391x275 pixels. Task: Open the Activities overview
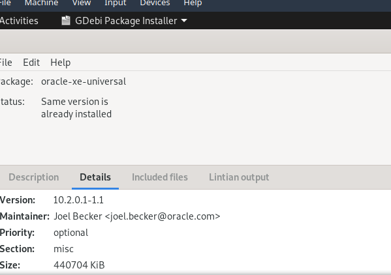tap(19, 21)
